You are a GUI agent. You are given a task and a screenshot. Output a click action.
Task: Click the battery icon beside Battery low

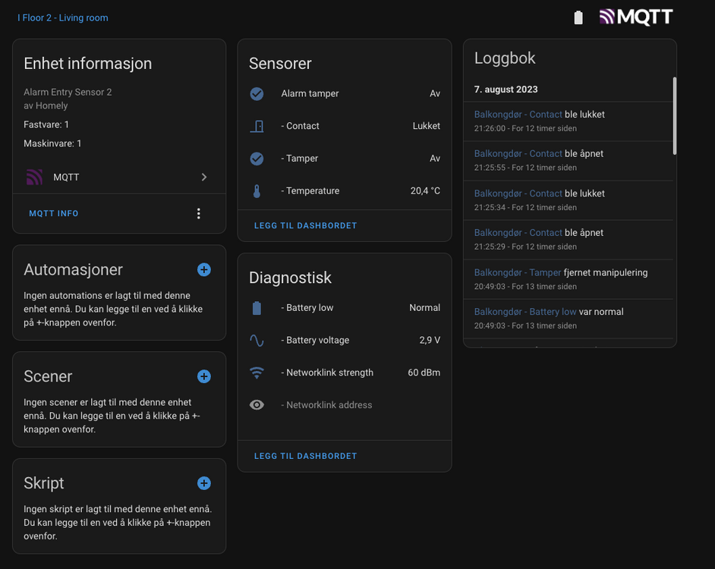(257, 308)
